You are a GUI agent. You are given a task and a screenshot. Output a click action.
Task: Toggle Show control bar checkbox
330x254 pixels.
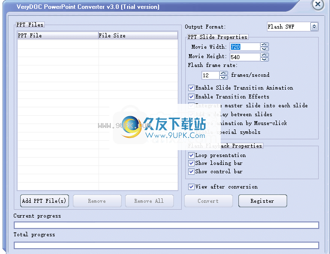[191, 171]
